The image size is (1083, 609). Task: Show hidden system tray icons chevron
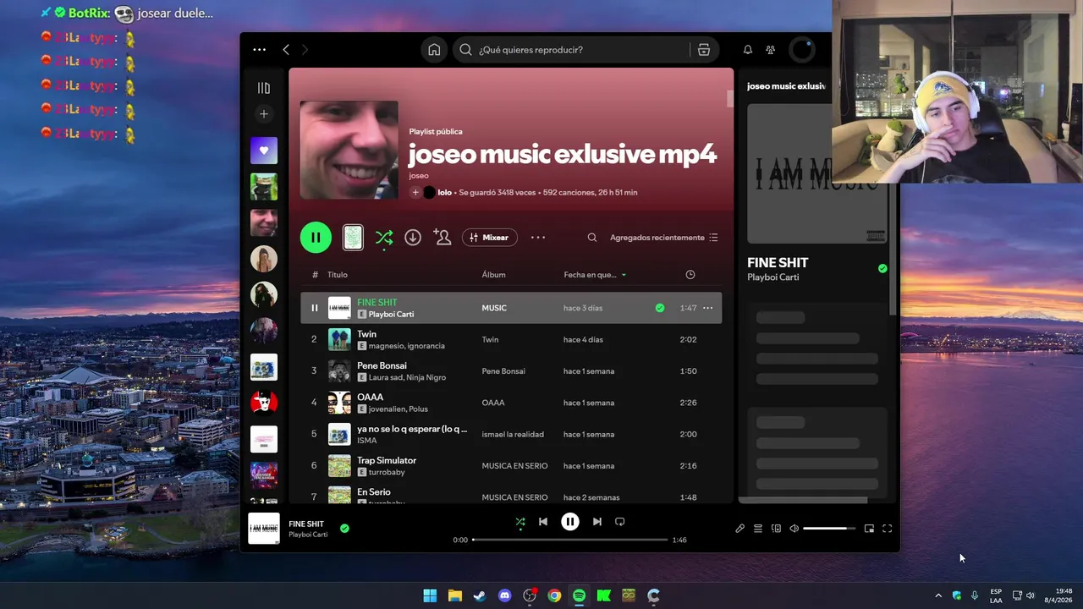pyautogui.click(x=937, y=595)
